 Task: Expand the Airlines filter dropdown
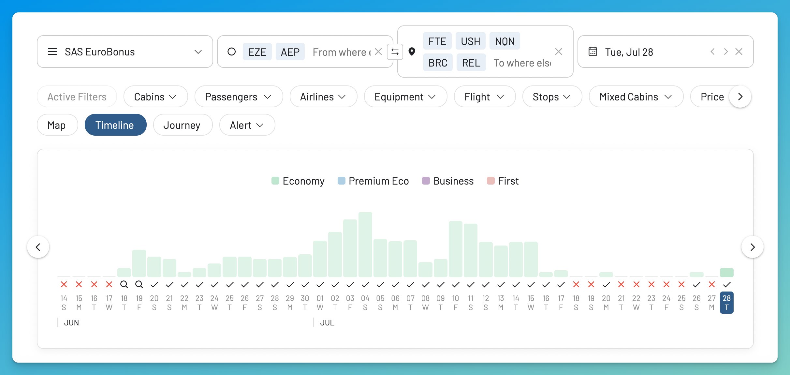(x=323, y=97)
